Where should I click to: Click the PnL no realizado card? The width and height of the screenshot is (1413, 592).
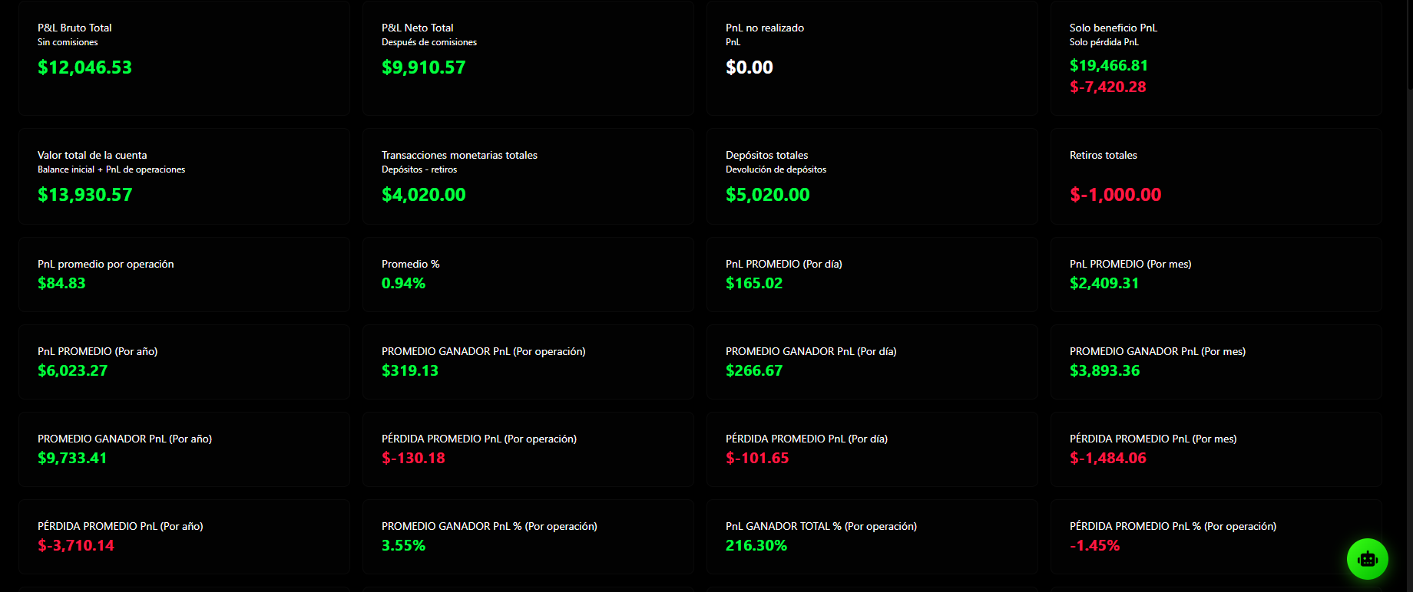click(x=872, y=58)
